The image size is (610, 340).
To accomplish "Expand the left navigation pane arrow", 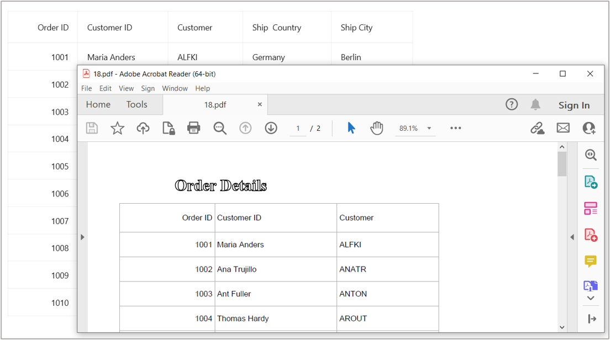I will tap(82, 237).
